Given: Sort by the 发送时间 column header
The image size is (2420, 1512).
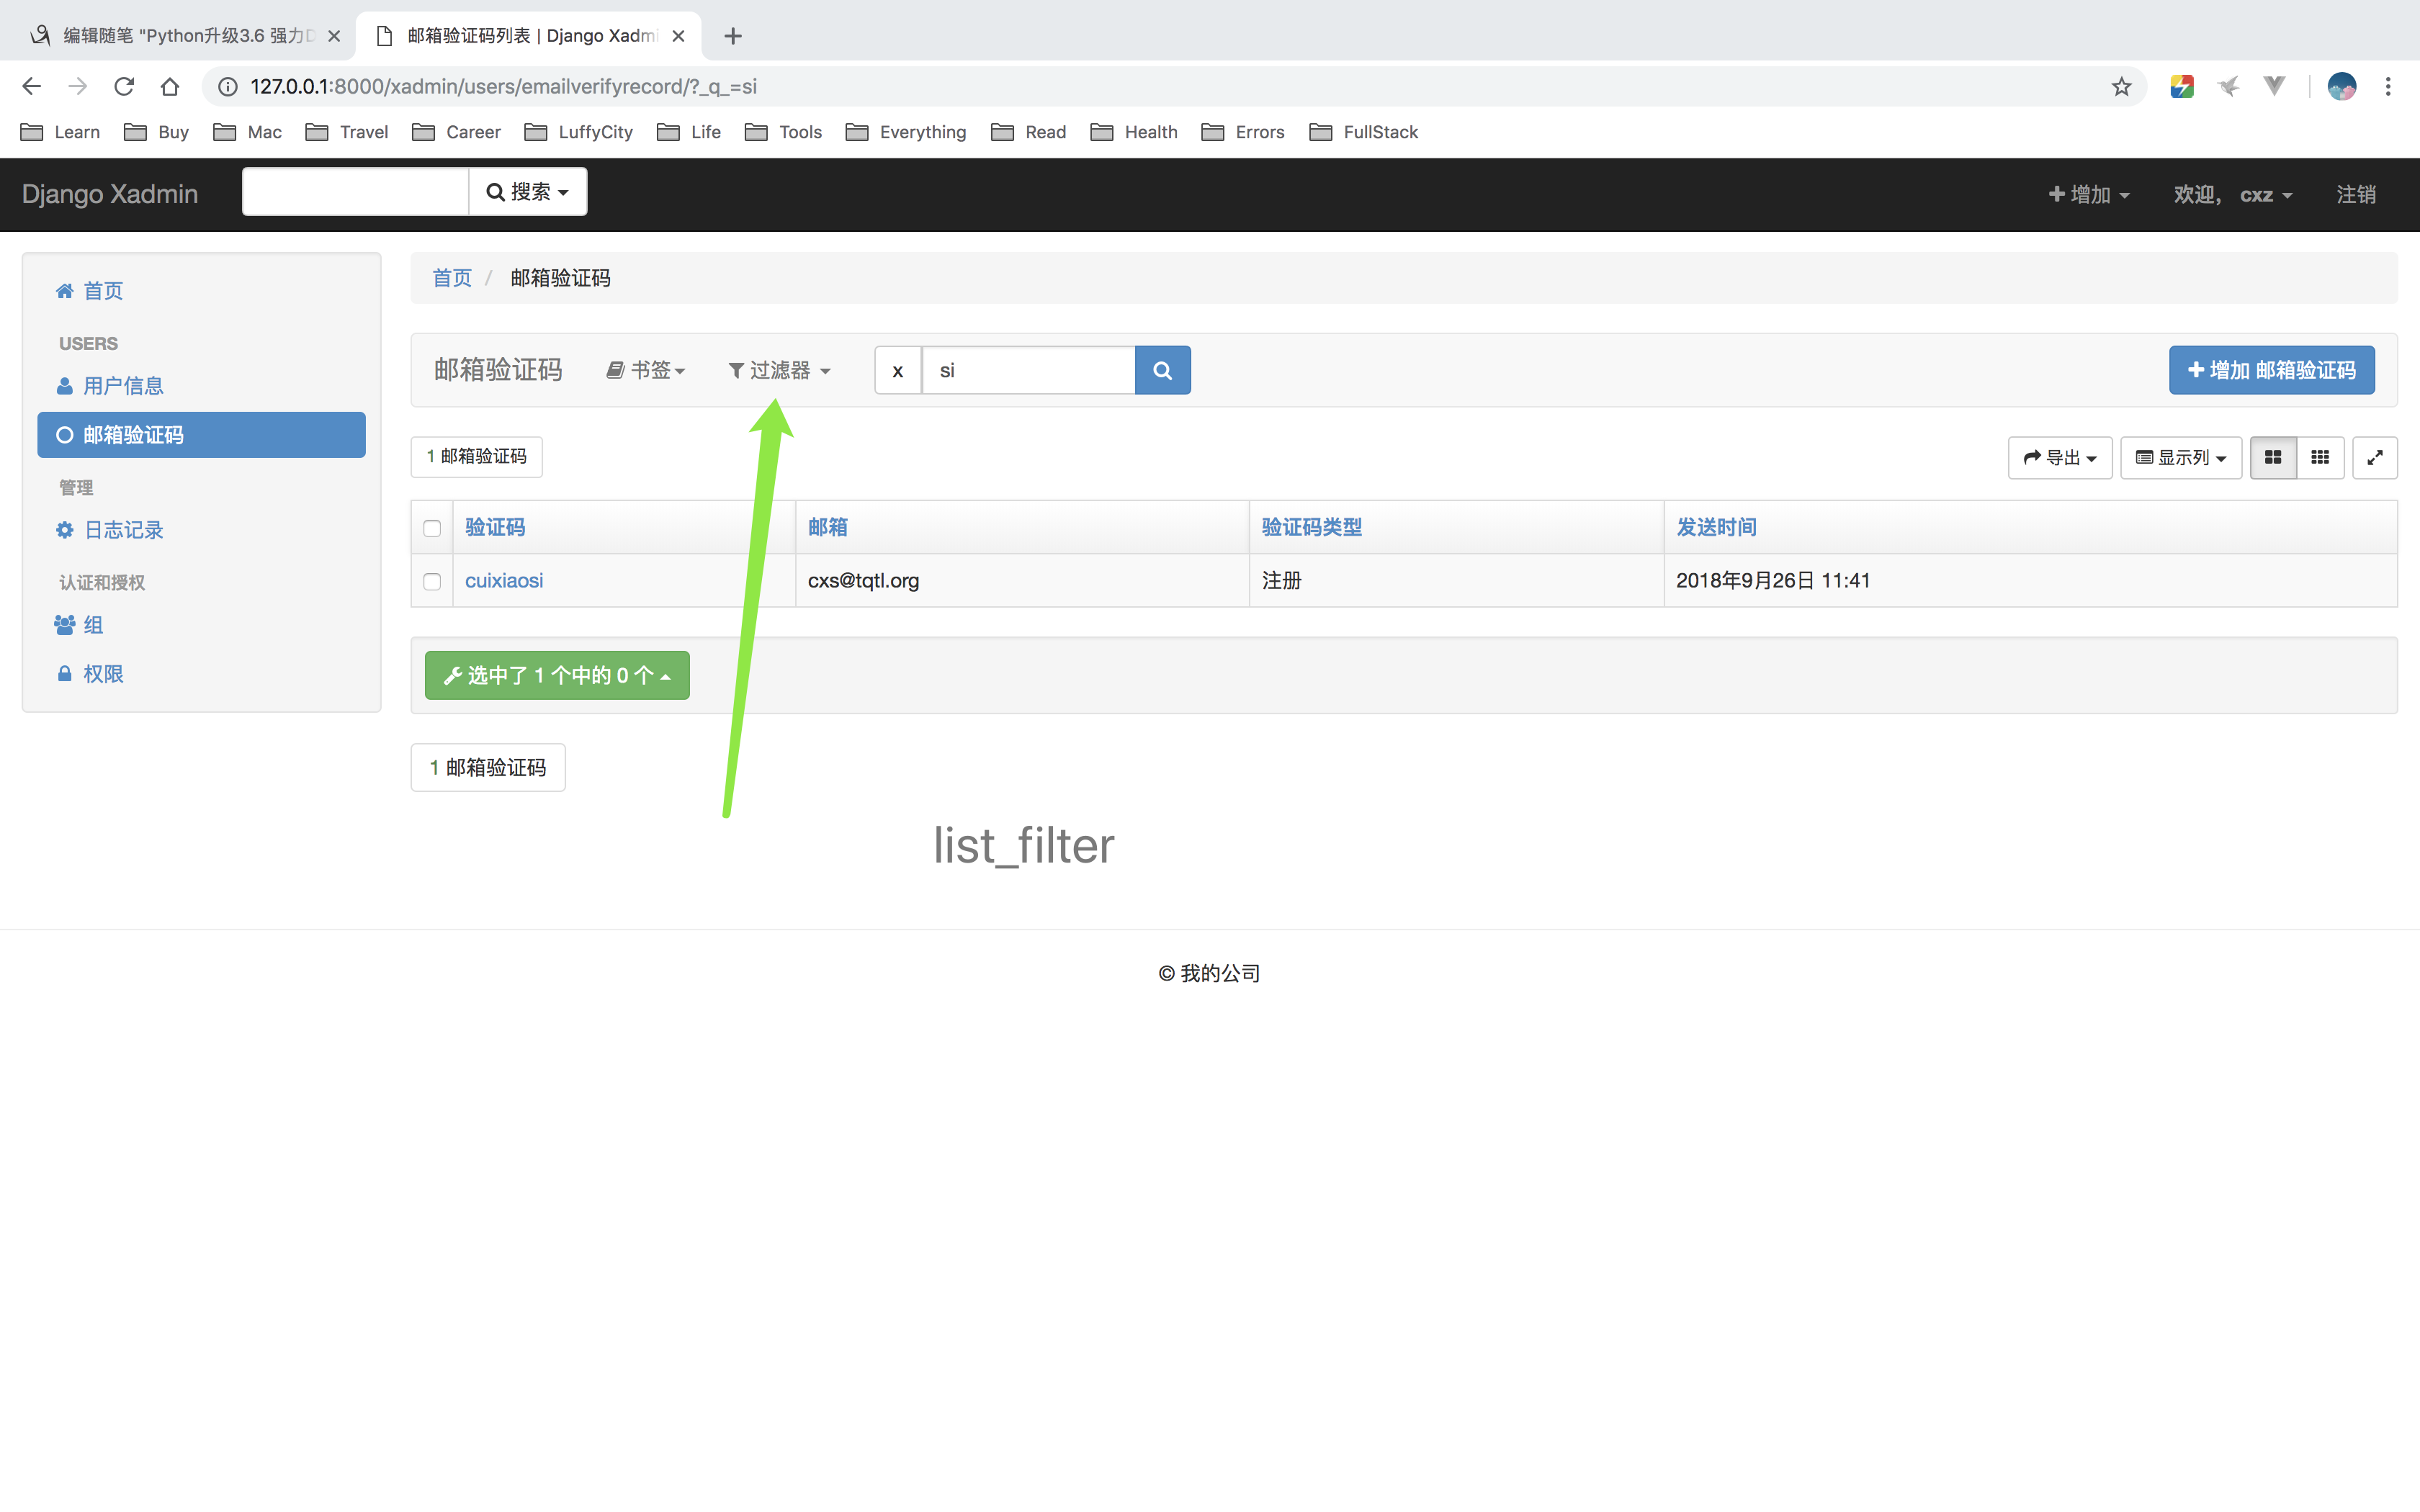Looking at the screenshot, I should click(1716, 527).
